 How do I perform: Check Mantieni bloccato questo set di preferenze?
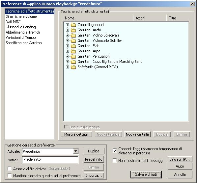tap(10, 176)
